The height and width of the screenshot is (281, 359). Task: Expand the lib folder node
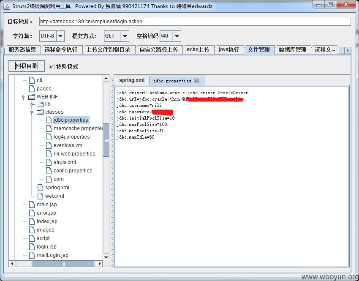coord(32,105)
